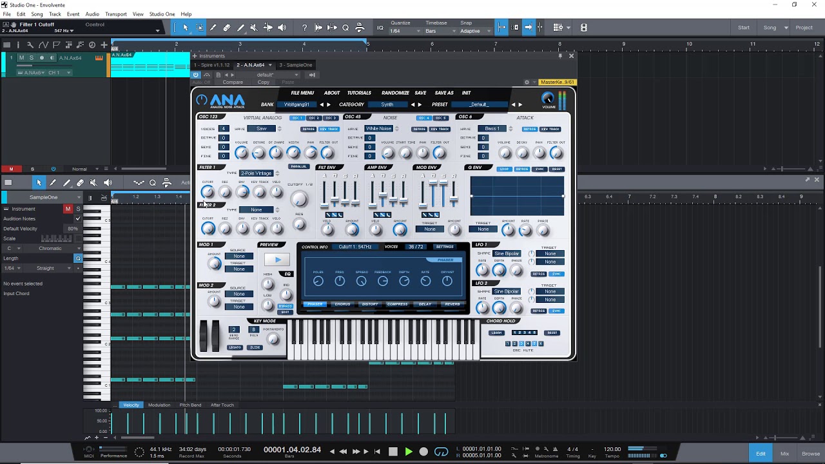Toggle the Audition Notes checkbox

pyautogui.click(x=78, y=219)
